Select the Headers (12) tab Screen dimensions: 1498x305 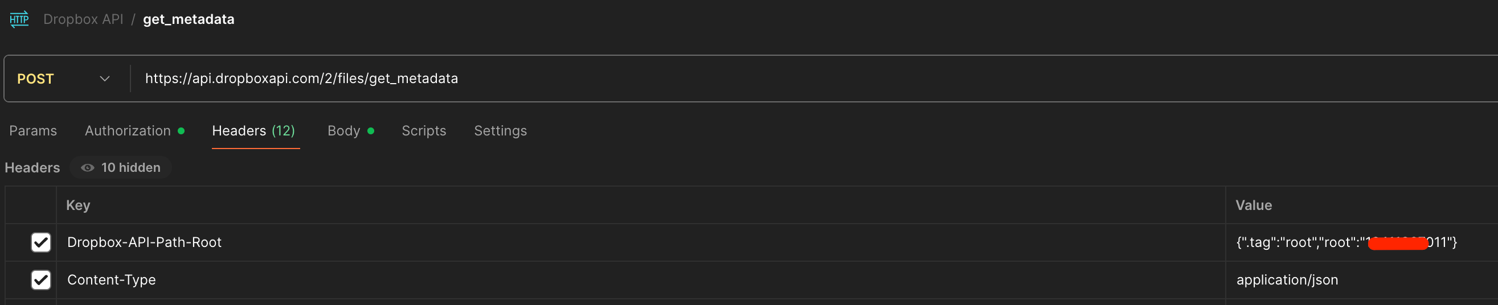coord(253,131)
